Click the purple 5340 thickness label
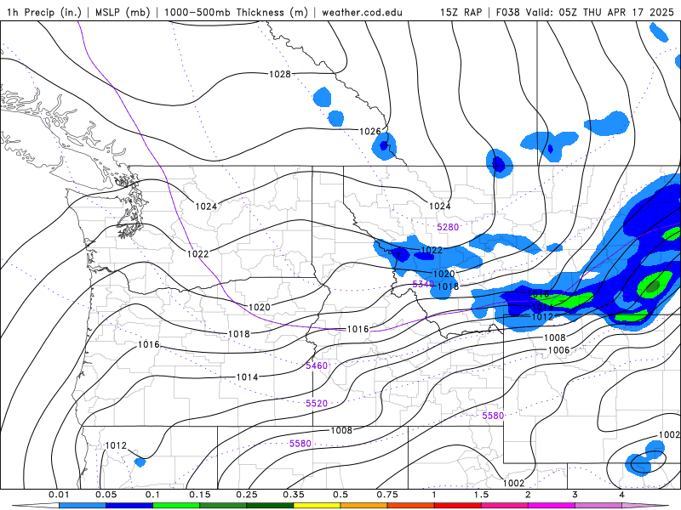The height and width of the screenshot is (510, 681). [x=423, y=284]
